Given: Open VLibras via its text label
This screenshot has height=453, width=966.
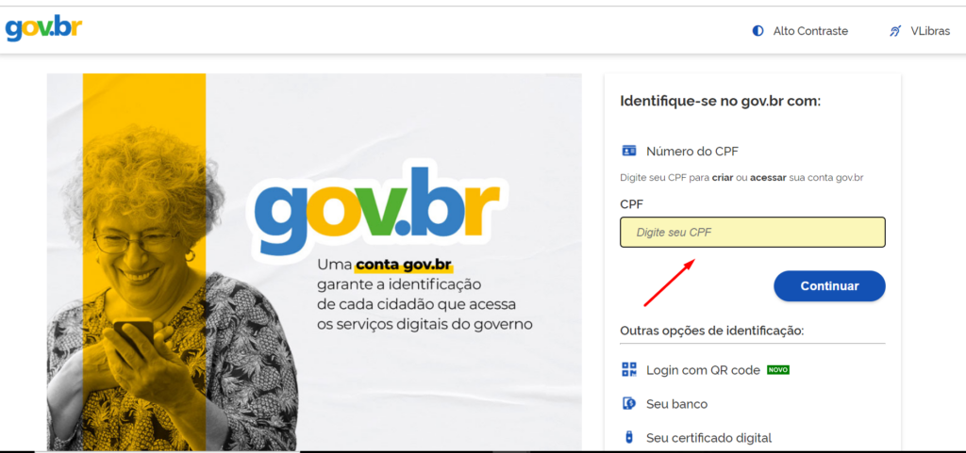Looking at the screenshot, I should 930,31.
